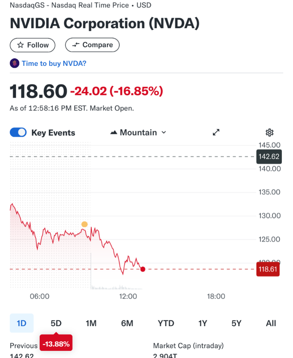Show the YTD chart range
The width and height of the screenshot is (293, 358).
(166, 323)
